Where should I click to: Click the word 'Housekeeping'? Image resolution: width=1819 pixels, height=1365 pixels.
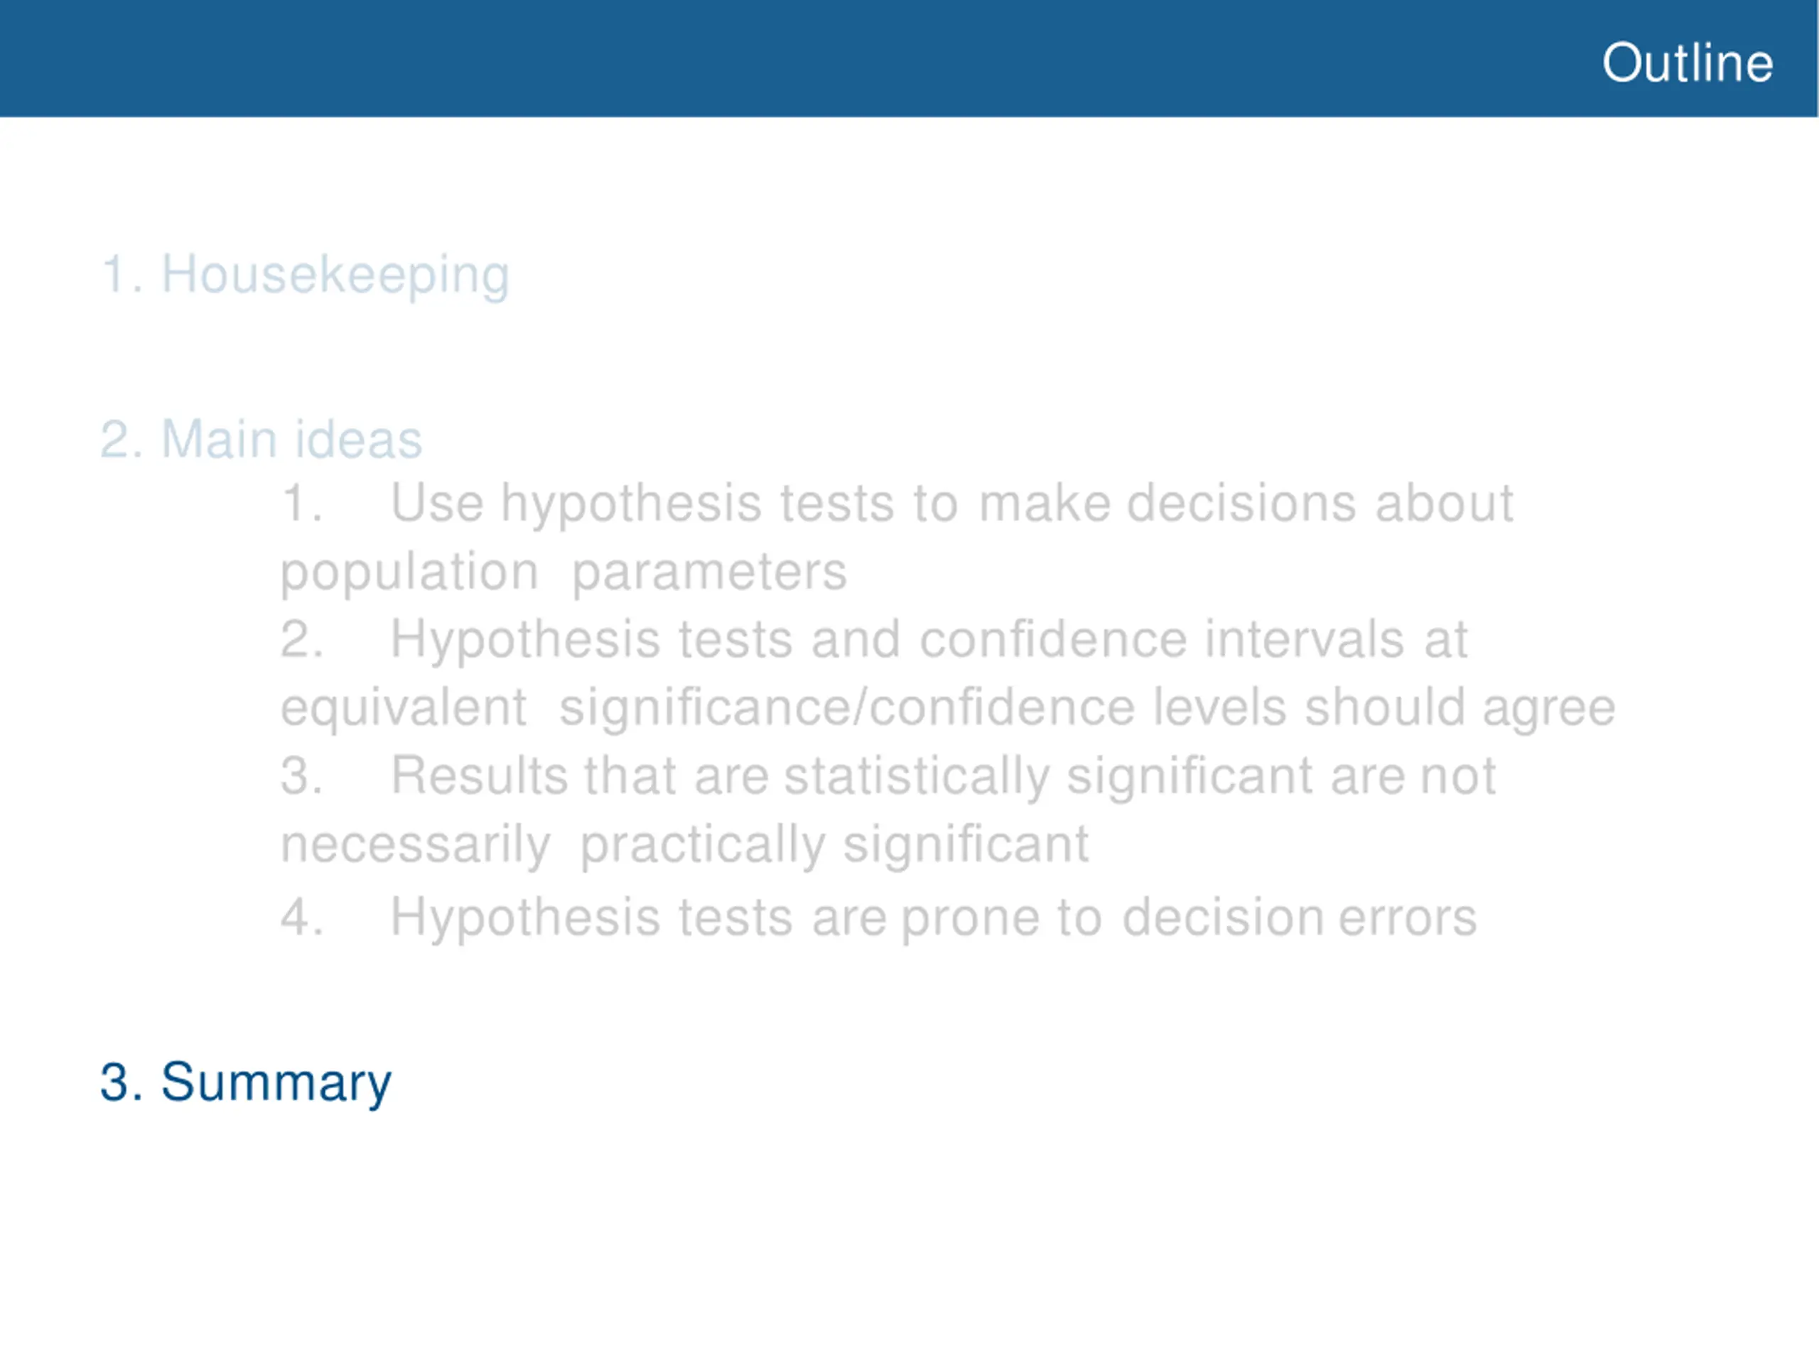tap(335, 276)
